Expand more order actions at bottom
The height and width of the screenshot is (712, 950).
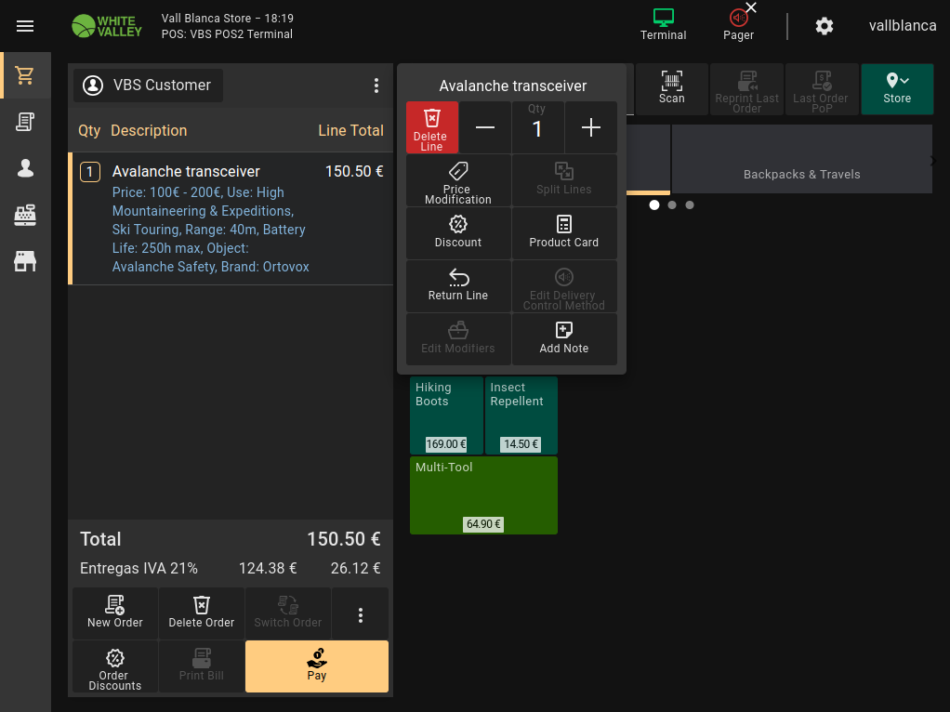(361, 614)
